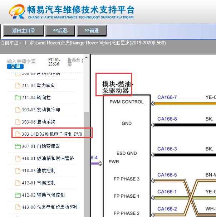Click the document icon beside 310-03 速度控制
Viewport: 216px width, 217px height.
18,171
